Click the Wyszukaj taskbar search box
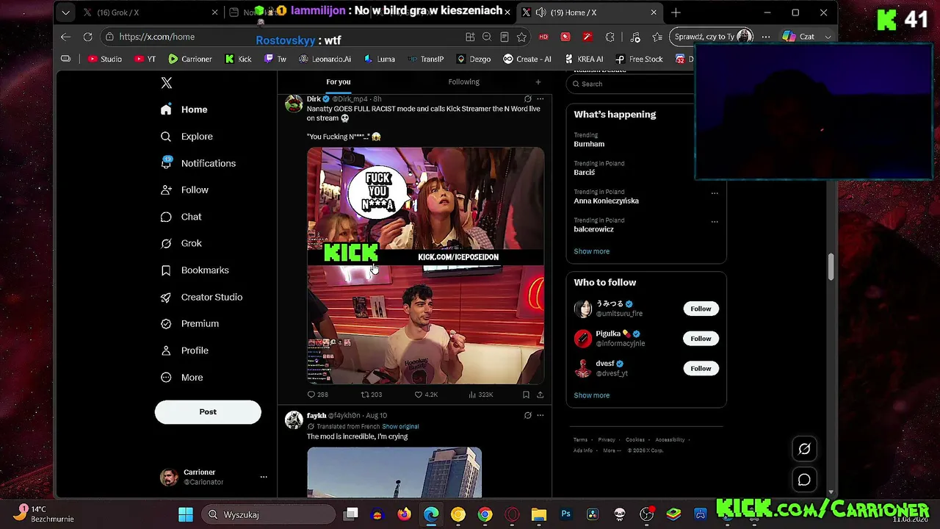Screen dimensions: 940x529 click(270, 514)
